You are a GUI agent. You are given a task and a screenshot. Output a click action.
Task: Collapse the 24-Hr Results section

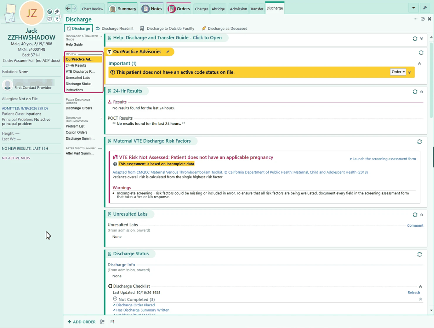coord(422,92)
